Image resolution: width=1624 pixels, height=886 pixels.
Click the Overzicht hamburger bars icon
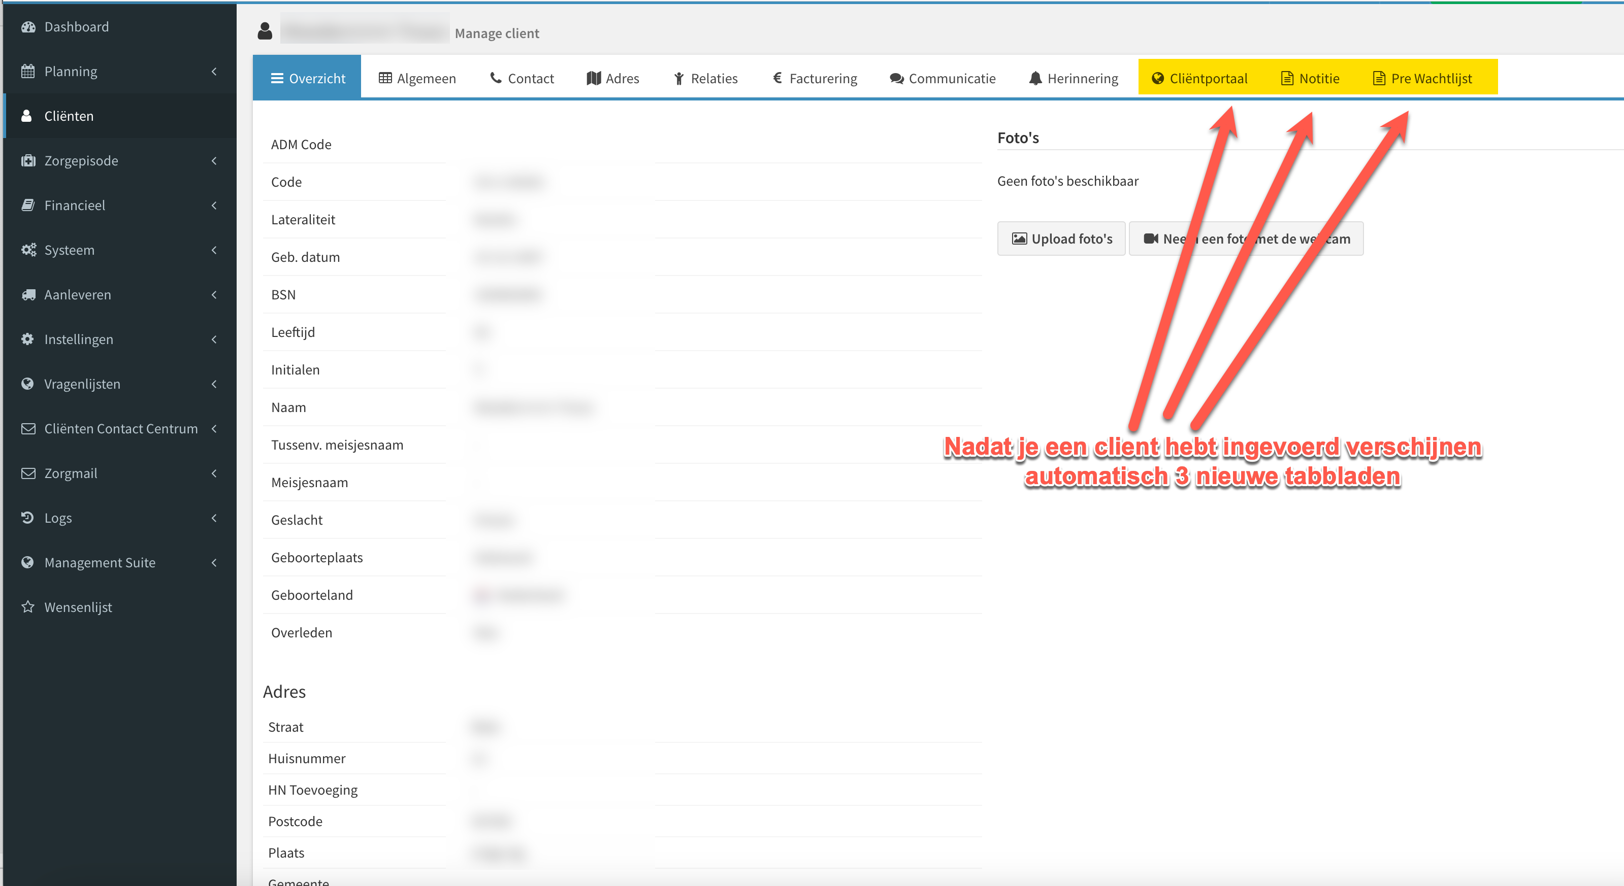277,78
